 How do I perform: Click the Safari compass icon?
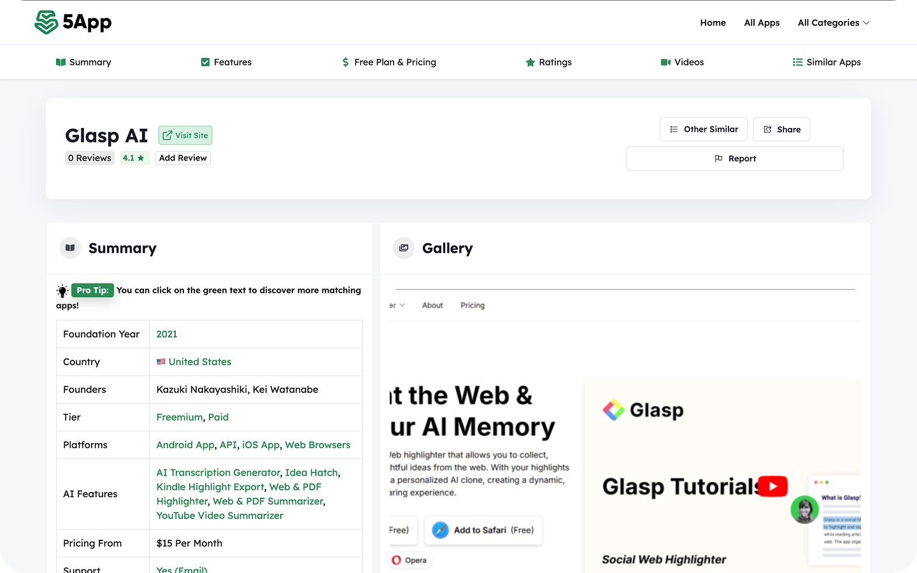[x=440, y=530]
